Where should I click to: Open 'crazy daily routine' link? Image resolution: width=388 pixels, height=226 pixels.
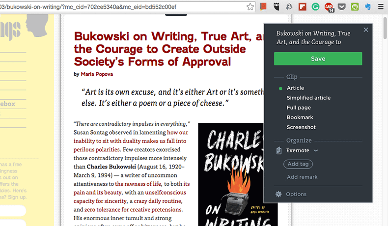point(158,201)
